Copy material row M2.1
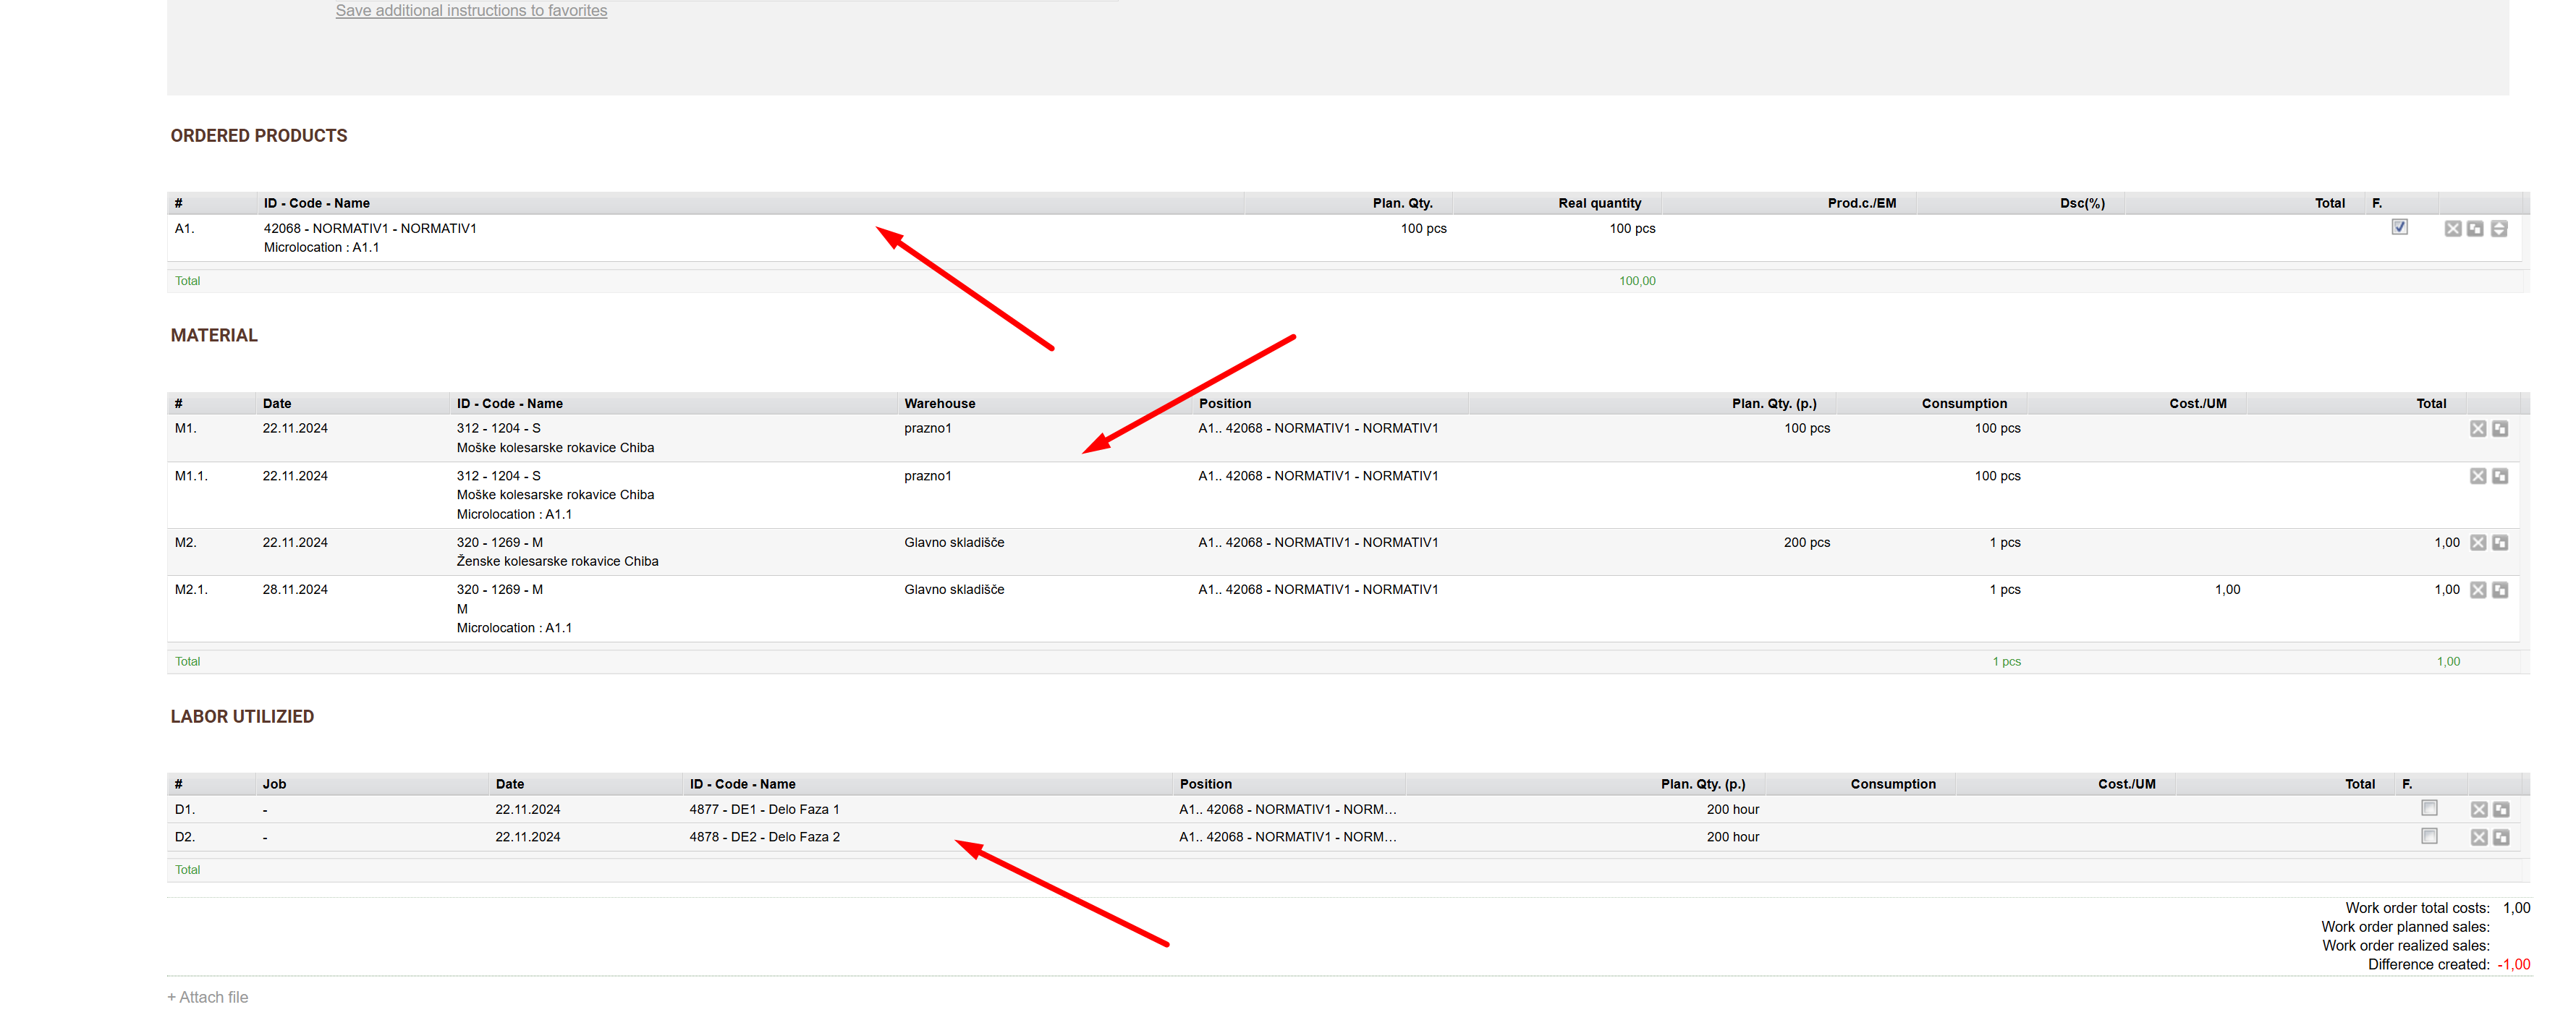Image resolution: width=2576 pixels, height=1015 pixels. [x=2500, y=590]
